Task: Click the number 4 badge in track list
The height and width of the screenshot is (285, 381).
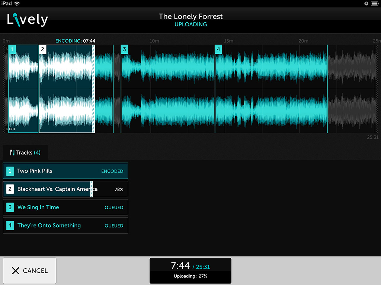Action: (x=10, y=226)
